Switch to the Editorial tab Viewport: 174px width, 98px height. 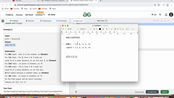pos(30,21)
